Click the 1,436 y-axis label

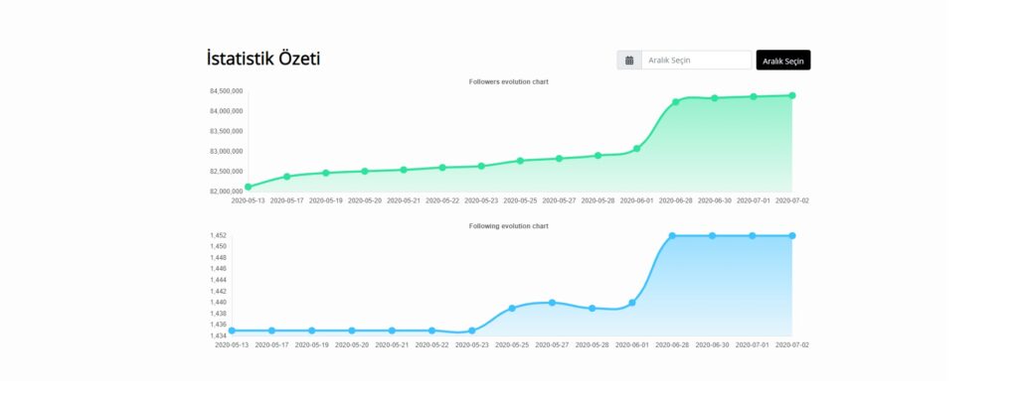[x=218, y=325]
